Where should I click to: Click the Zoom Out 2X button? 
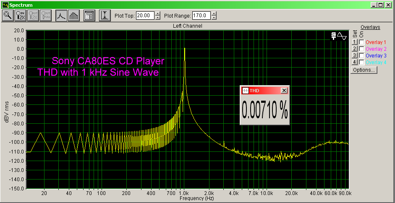[x=33, y=16]
